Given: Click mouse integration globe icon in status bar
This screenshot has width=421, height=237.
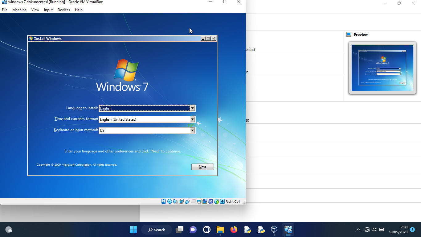Looking at the screenshot, I should [217, 202].
